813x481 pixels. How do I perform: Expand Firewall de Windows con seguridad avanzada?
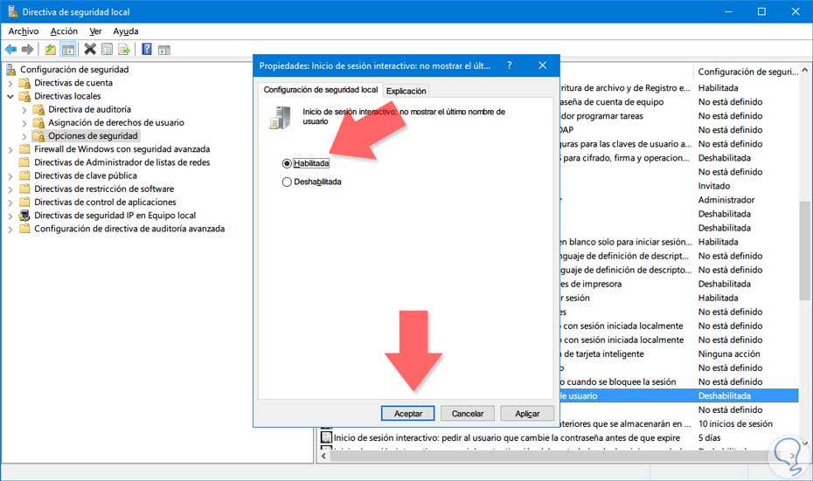point(10,149)
